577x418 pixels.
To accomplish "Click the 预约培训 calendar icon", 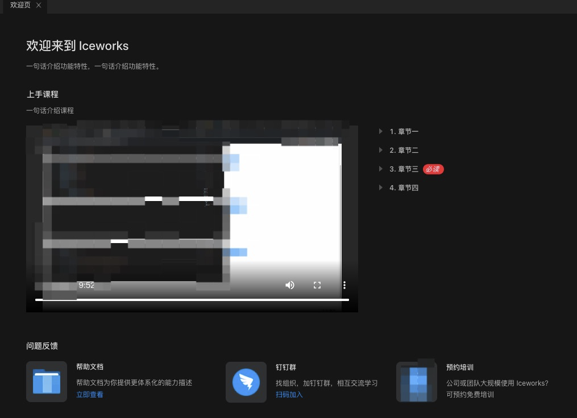I will tap(416, 381).
